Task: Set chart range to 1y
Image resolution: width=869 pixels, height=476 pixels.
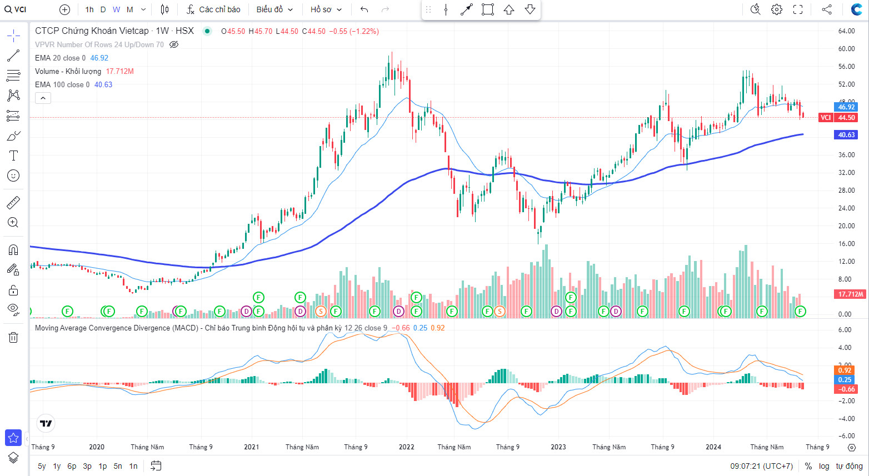Action: coord(57,466)
